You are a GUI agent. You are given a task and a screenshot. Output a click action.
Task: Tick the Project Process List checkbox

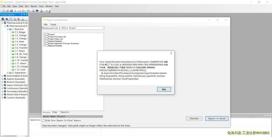(x=47, y=37)
